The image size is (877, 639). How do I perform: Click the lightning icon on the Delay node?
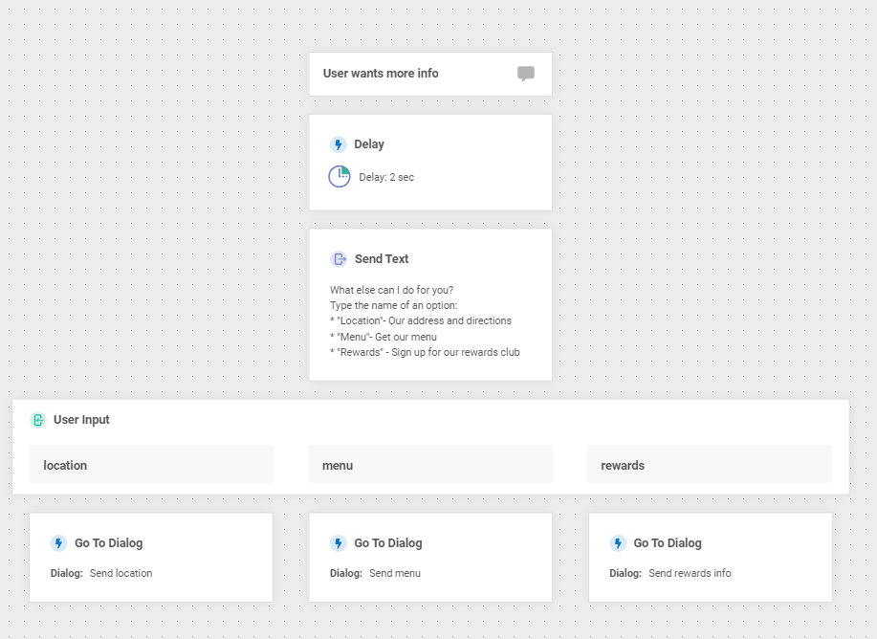[x=338, y=143]
